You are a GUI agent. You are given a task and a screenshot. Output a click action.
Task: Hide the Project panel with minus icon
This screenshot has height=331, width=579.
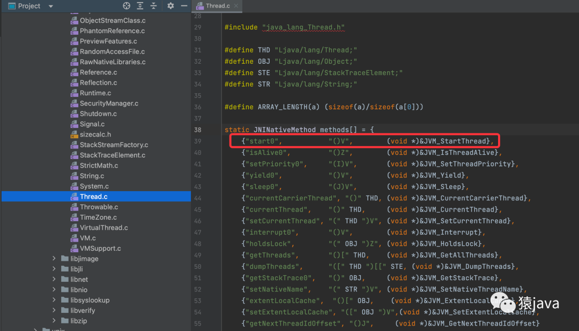[x=184, y=5]
